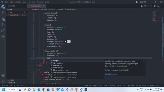Click the main branch indicator in status bar

5,86
